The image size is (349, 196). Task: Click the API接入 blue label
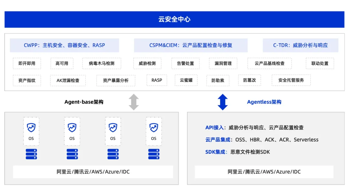click(x=214, y=128)
